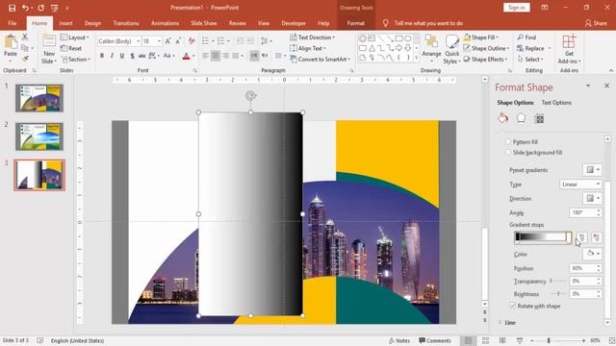Click the gradient stops bar
The width and height of the screenshot is (616, 346).
coord(543,237)
